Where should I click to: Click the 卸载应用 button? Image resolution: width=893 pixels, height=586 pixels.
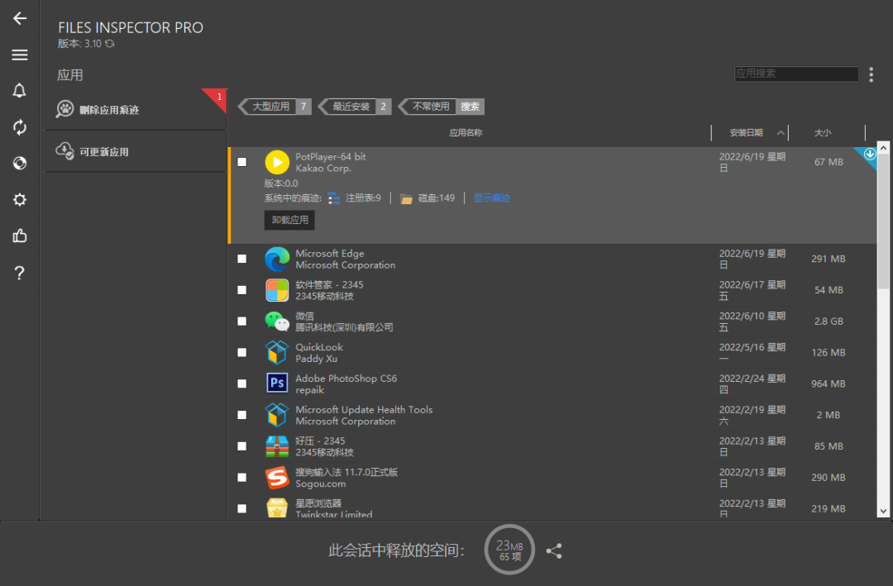[x=289, y=220]
